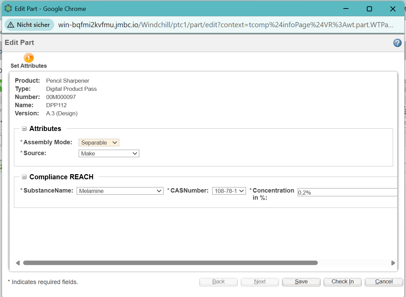Click the orange Set Attributes step icon

pos(29,58)
